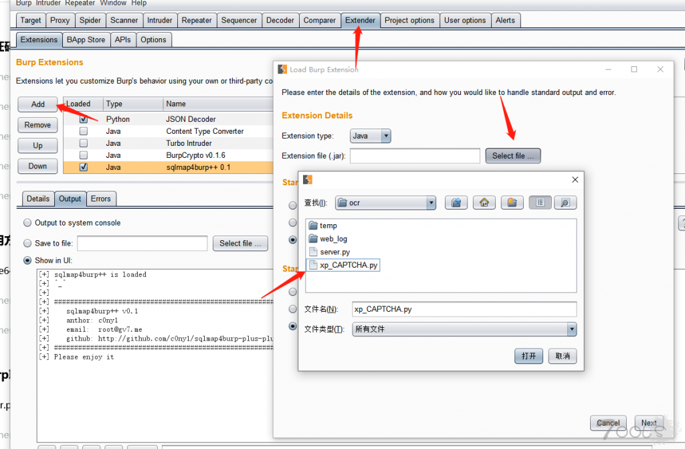Switch file chooser to list view
The image size is (685, 449).
coord(540,203)
